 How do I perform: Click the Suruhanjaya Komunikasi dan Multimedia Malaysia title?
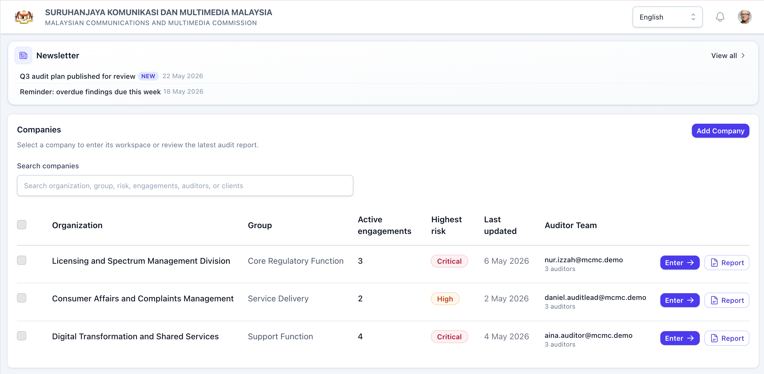pos(158,13)
